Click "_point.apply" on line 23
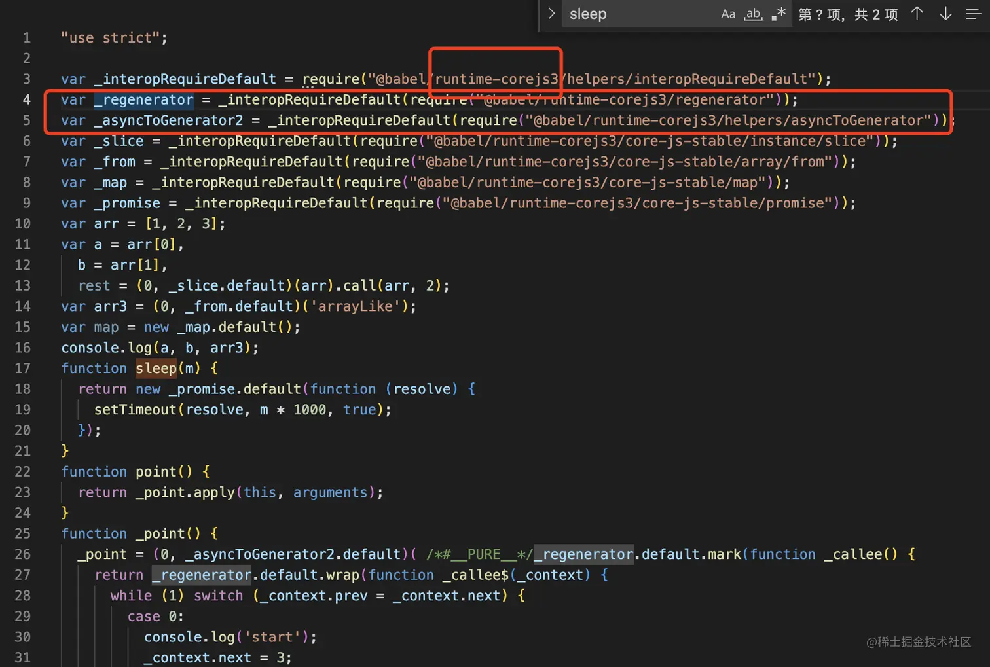990x667 pixels. point(185,492)
